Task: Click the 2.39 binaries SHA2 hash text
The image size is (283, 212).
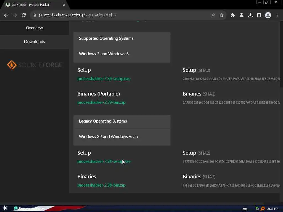Action: point(231,103)
